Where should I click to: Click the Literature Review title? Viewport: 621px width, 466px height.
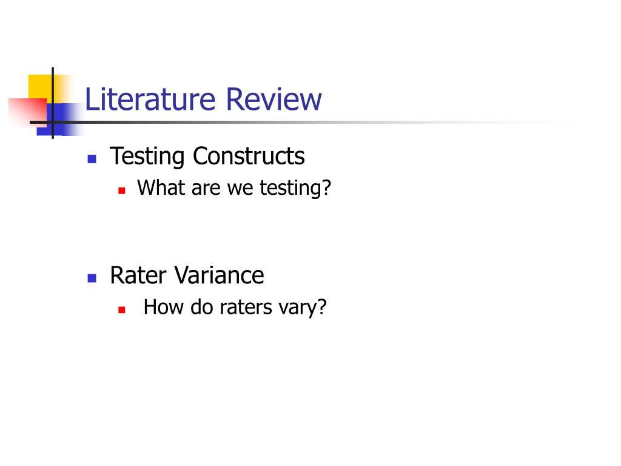pos(203,99)
